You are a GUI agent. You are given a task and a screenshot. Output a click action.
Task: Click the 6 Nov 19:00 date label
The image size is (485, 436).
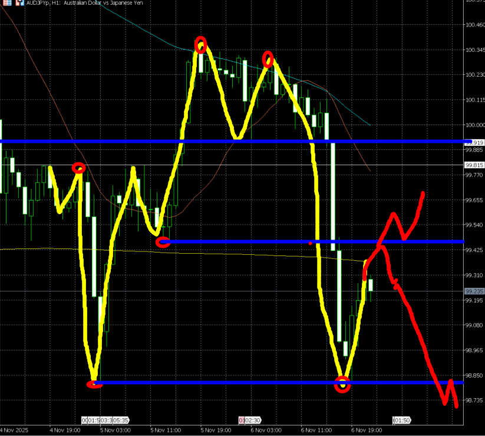coord(365,430)
